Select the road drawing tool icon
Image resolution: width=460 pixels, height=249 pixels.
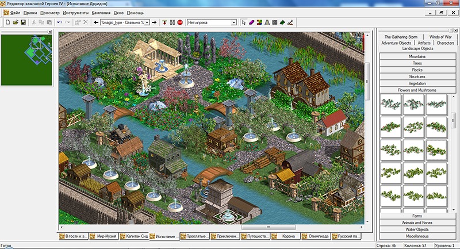click(267, 22)
